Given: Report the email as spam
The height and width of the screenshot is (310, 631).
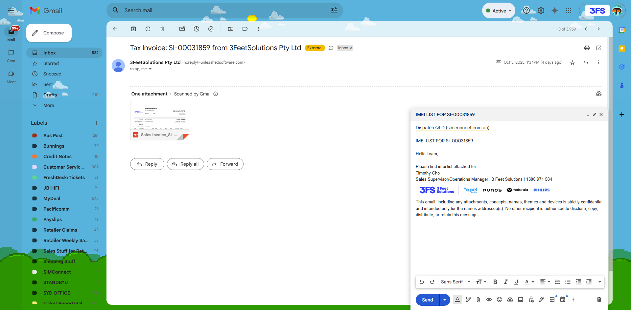Looking at the screenshot, I should click(x=148, y=29).
